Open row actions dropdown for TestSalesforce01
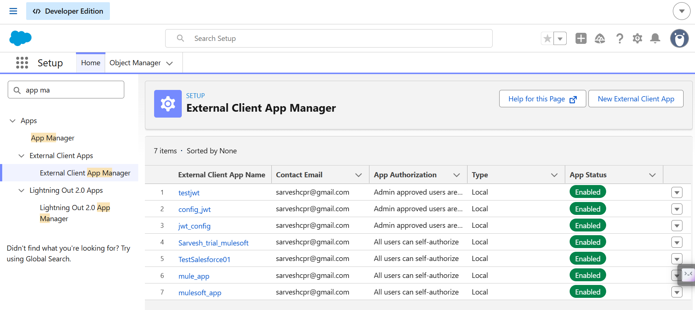The height and width of the screenshot is (310, 695). [677, 259]
